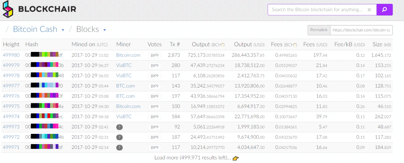The height and width of the screenshot is (163, 404).
Task: Sort by the Mined on column header
Action: [x=90, y=44]
